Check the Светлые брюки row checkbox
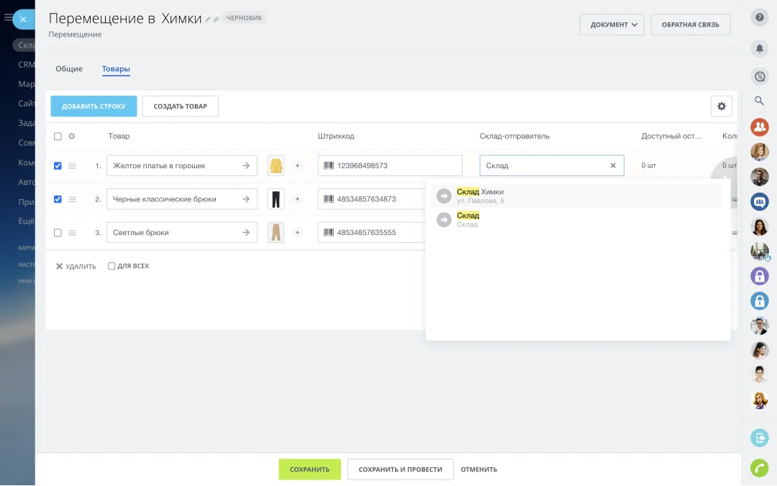 58,233
